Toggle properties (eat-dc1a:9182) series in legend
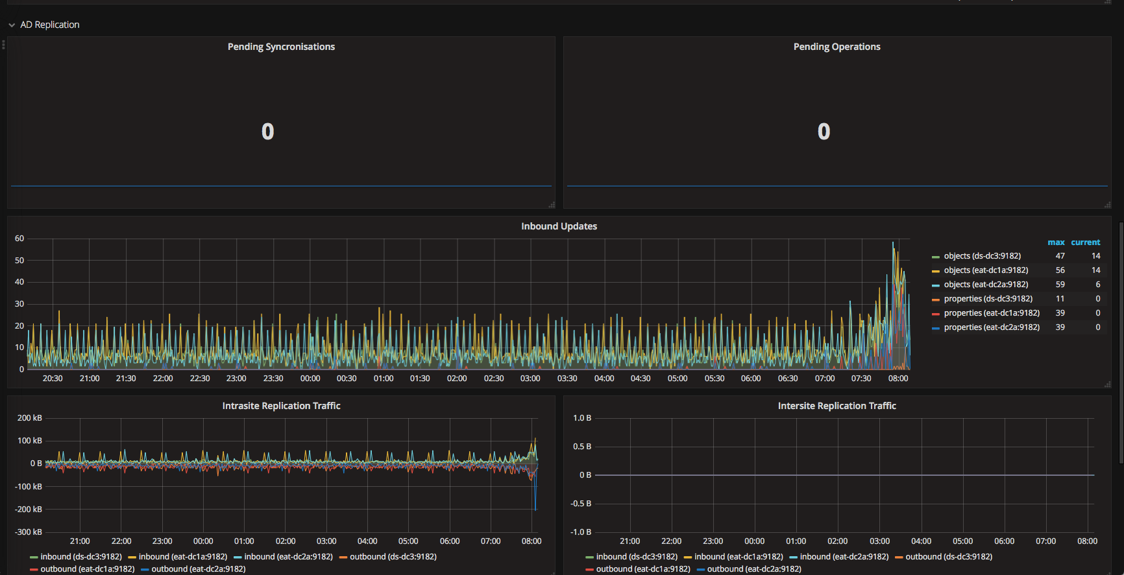 tap(991, 313)
